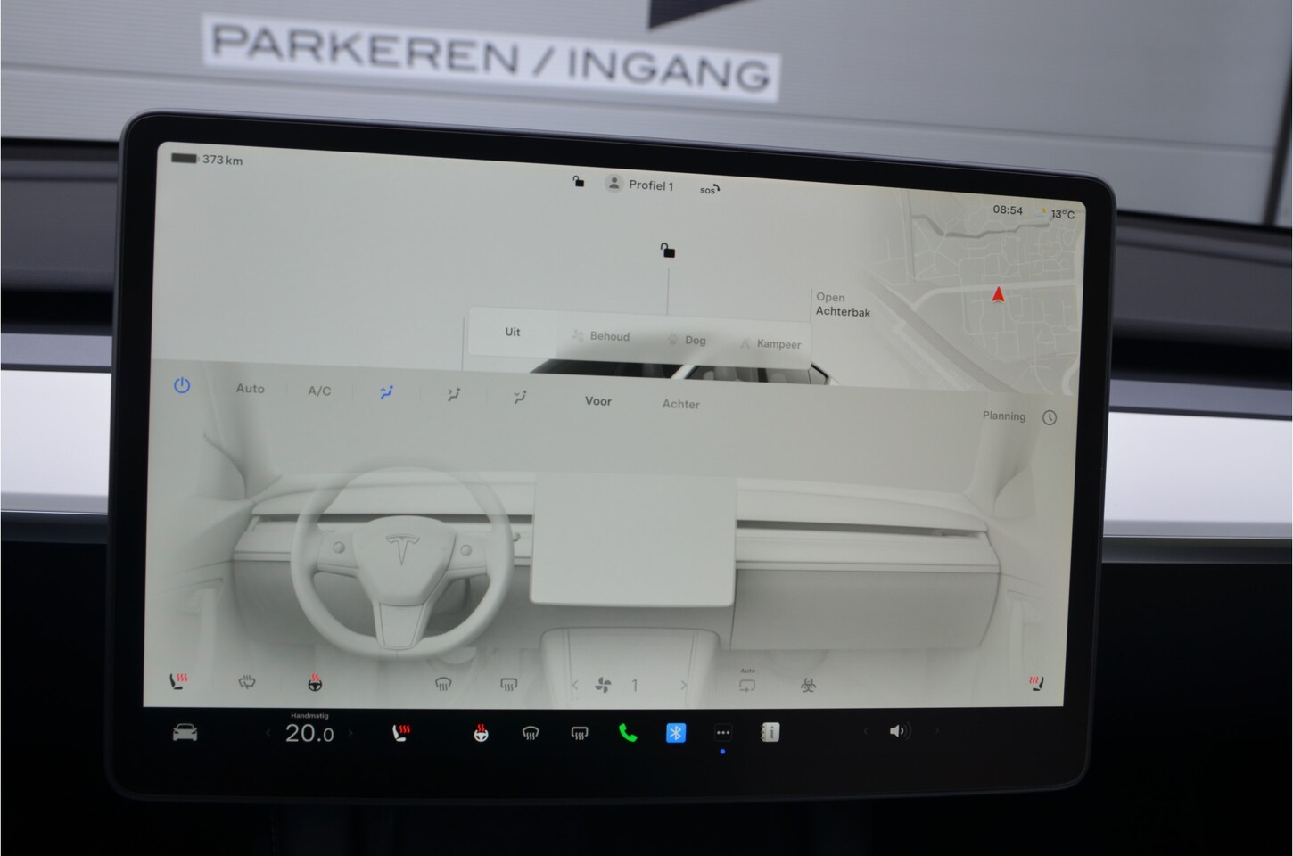Activate the bioweapon defense mode icon

coord(808,685)
